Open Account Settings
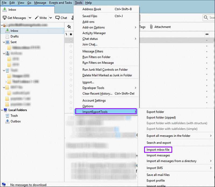This screenshot has height=187, width=215. point(107,101)
